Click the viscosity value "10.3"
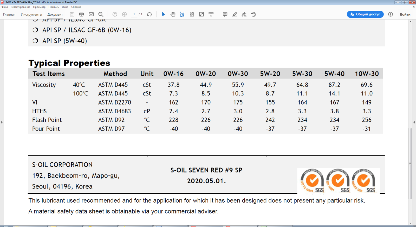 click(x=238, y=94)
